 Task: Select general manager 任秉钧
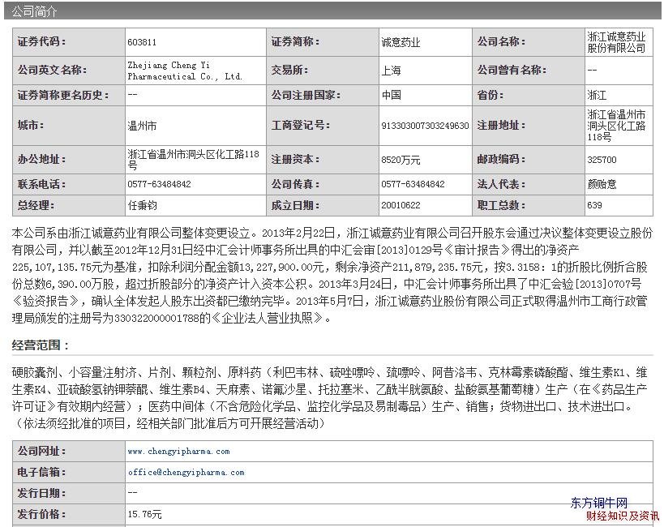[142, 205]
